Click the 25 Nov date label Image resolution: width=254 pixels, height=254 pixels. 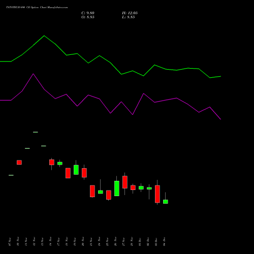107,241
